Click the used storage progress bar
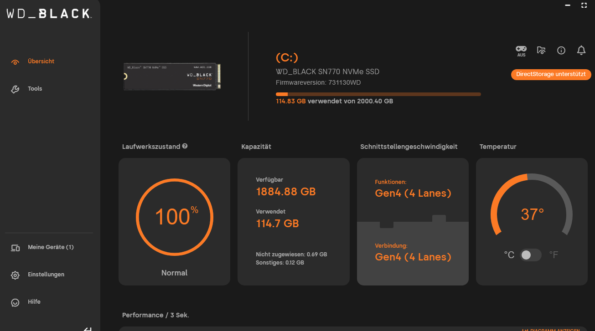595x331 pixels. click(x=378, y=94)
